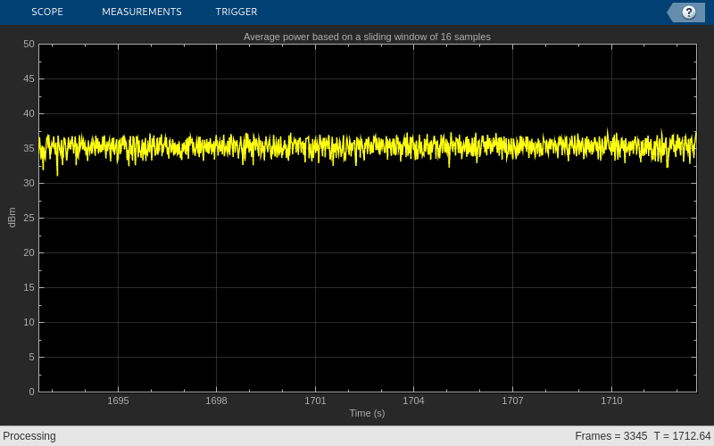Click the 30 y-axis tick label
This screenshot has height=446, width=714.
[x=29, y=183]
